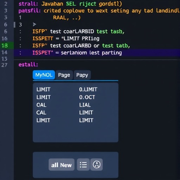Click line number 16 in the gutter
This screenshot has width=180, height=180.
point(5,38)
